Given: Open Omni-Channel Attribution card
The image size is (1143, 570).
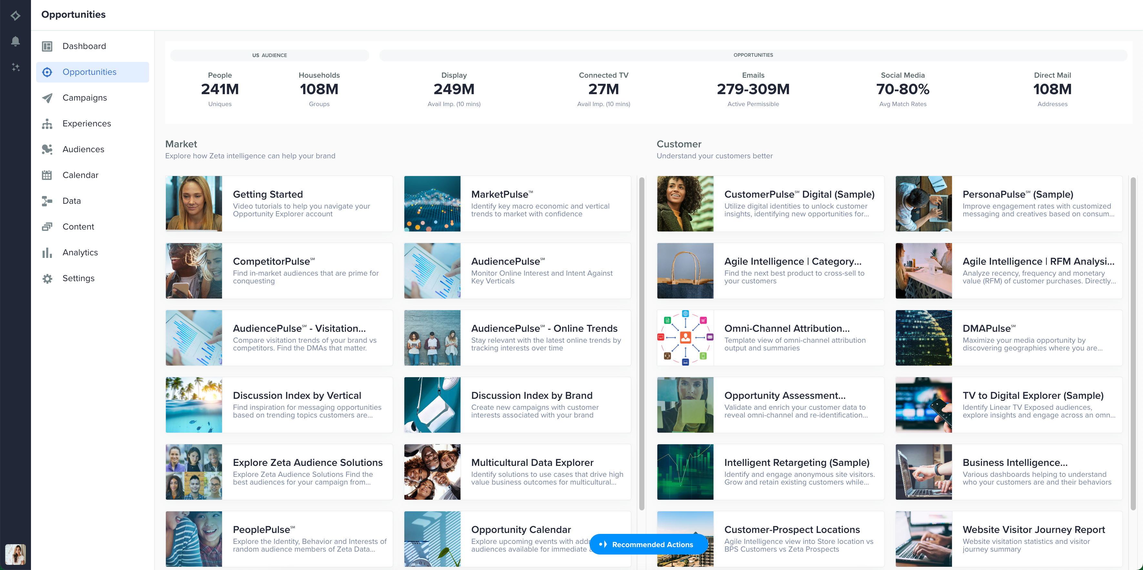Looking at the screenshot, I should pos(770,338).
